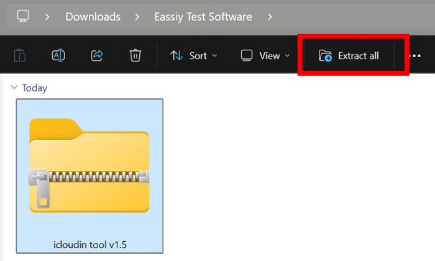
Task: Collapse the Today group chevron
Action: [x=14, y=88]
